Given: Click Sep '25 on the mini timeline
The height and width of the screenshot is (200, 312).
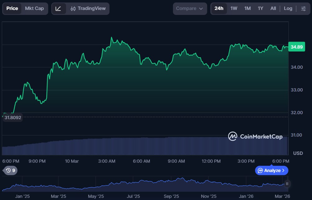Looking at the screenshot, I should tap(171, 196).
